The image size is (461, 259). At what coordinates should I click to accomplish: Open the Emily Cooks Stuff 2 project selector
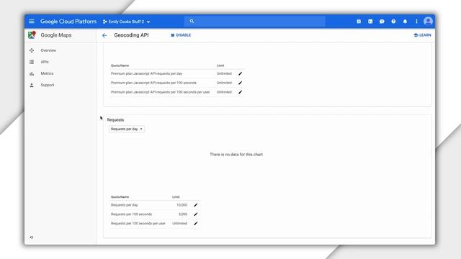(x=127, y=22)
